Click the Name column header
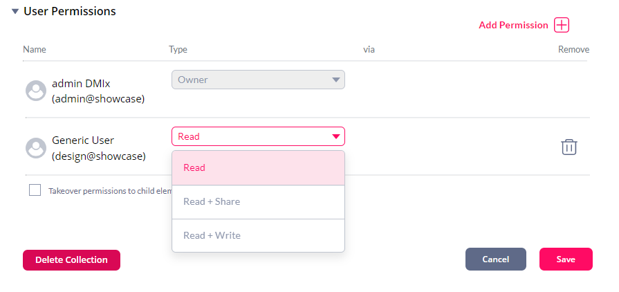 point(35,49)
